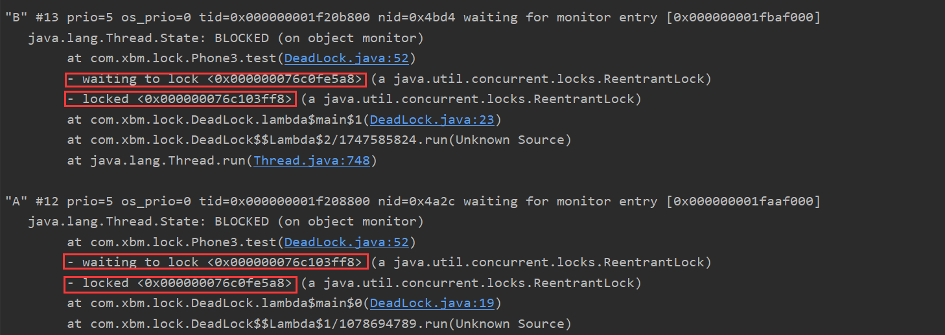Open the Thread.java:748 link

pos(312,160)
